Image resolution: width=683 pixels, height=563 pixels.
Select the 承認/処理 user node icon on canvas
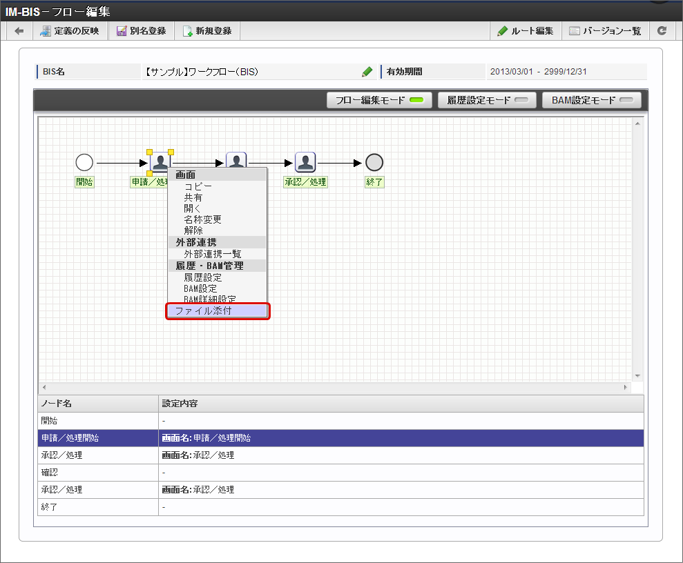[x=305, y=162]
